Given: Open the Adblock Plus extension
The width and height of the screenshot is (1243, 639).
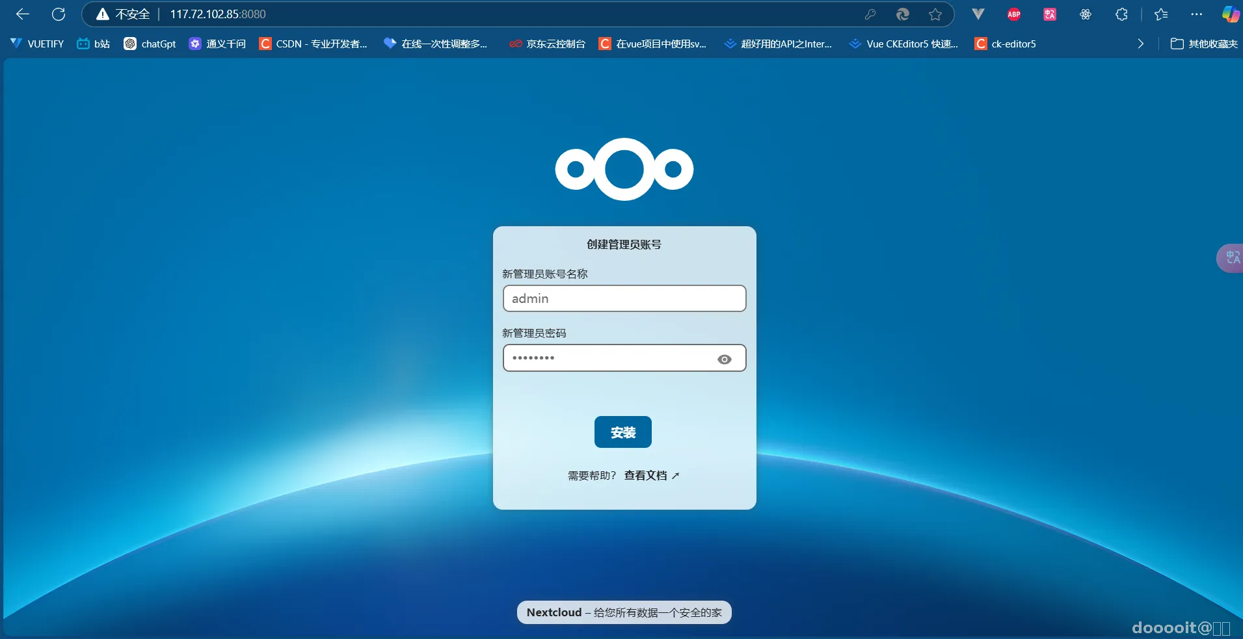Looking at the screenshot, I should [x=1014, y=14].
